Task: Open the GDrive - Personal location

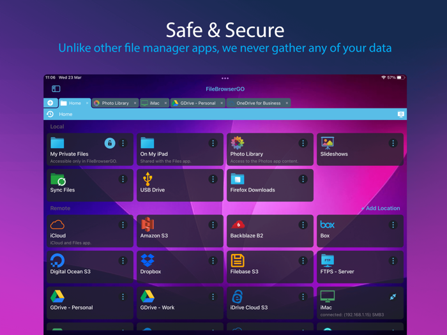Action: click(90, 303)
